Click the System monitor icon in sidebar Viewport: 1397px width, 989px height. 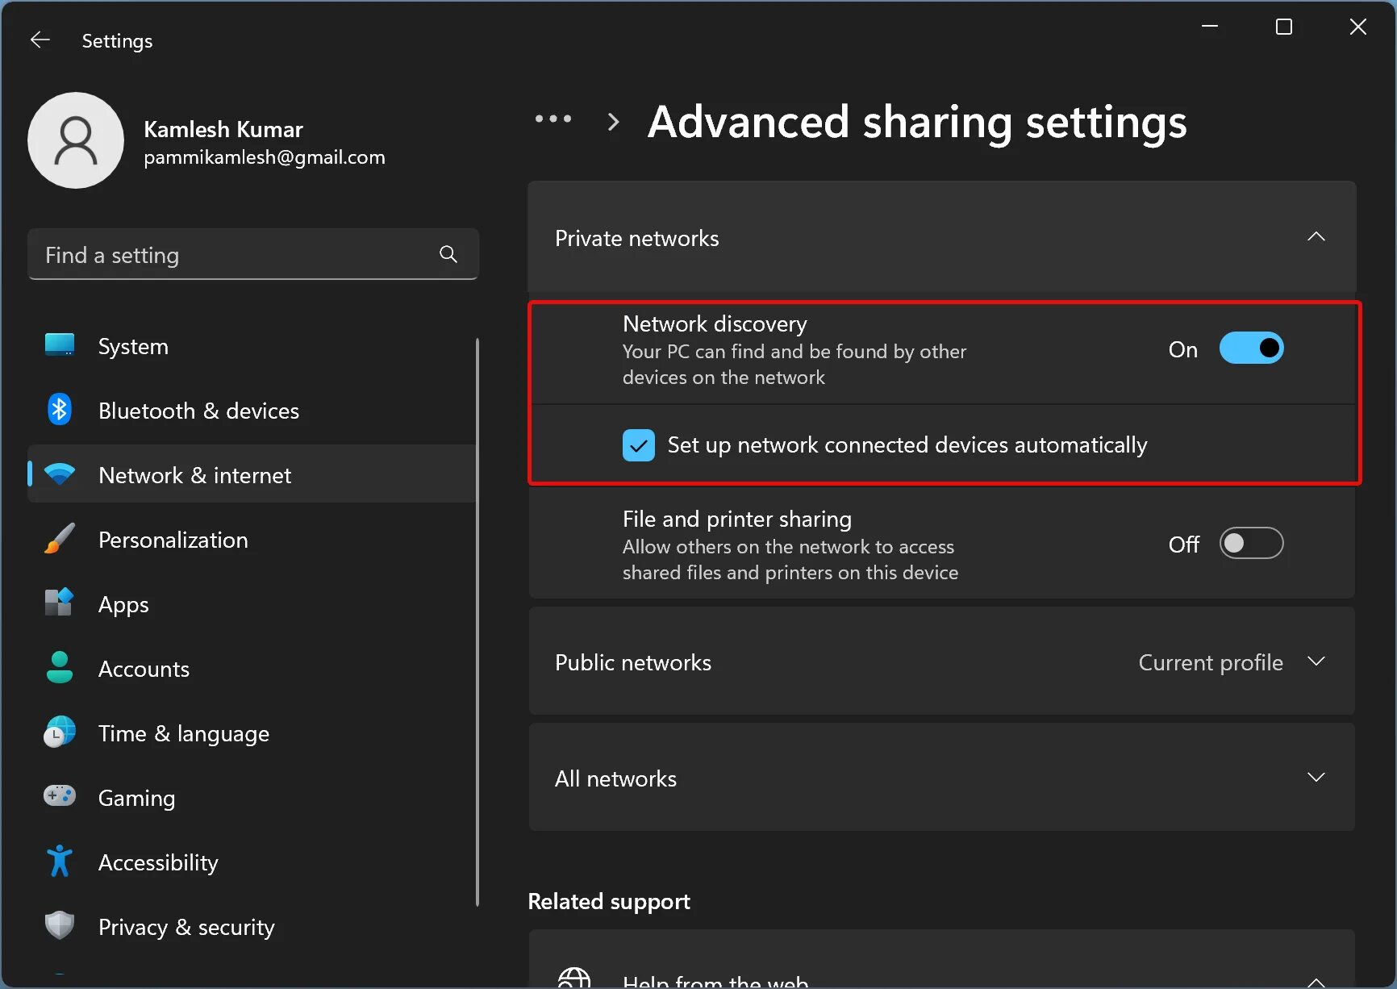point(60,345)
